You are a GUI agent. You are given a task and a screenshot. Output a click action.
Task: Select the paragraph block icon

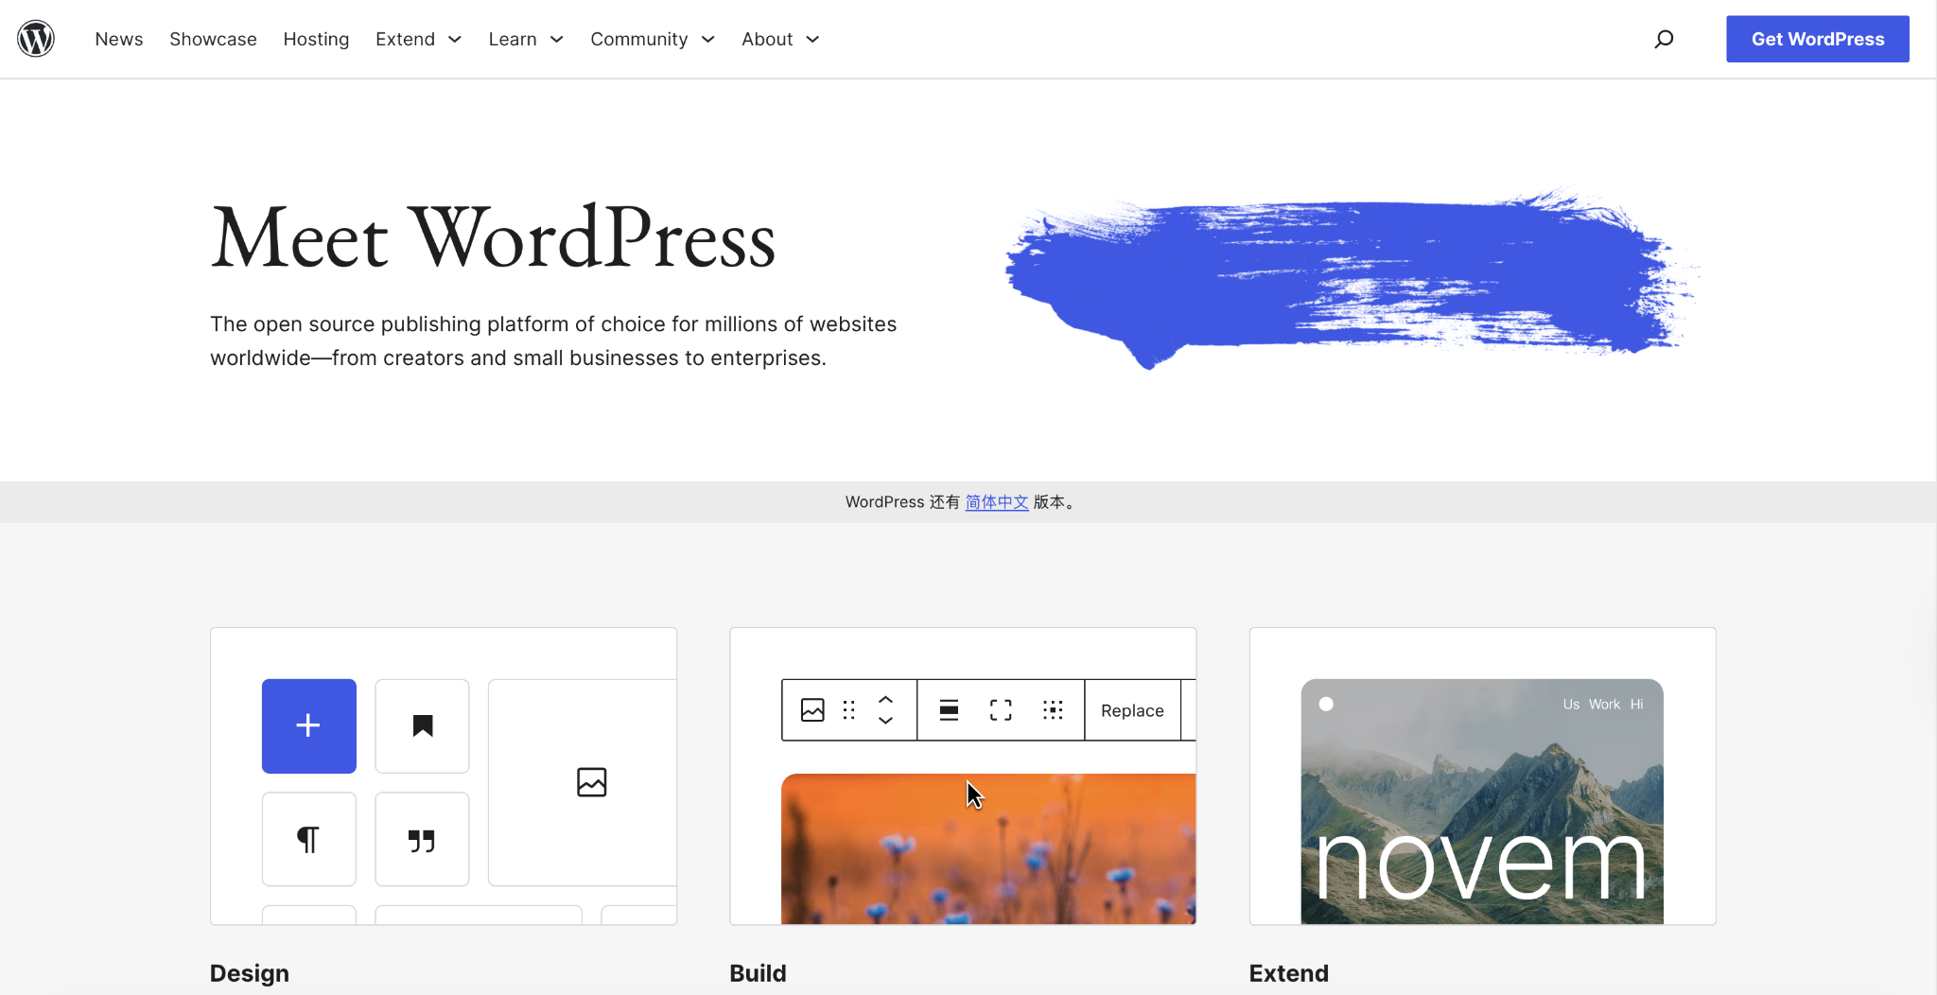click(308, 839)
